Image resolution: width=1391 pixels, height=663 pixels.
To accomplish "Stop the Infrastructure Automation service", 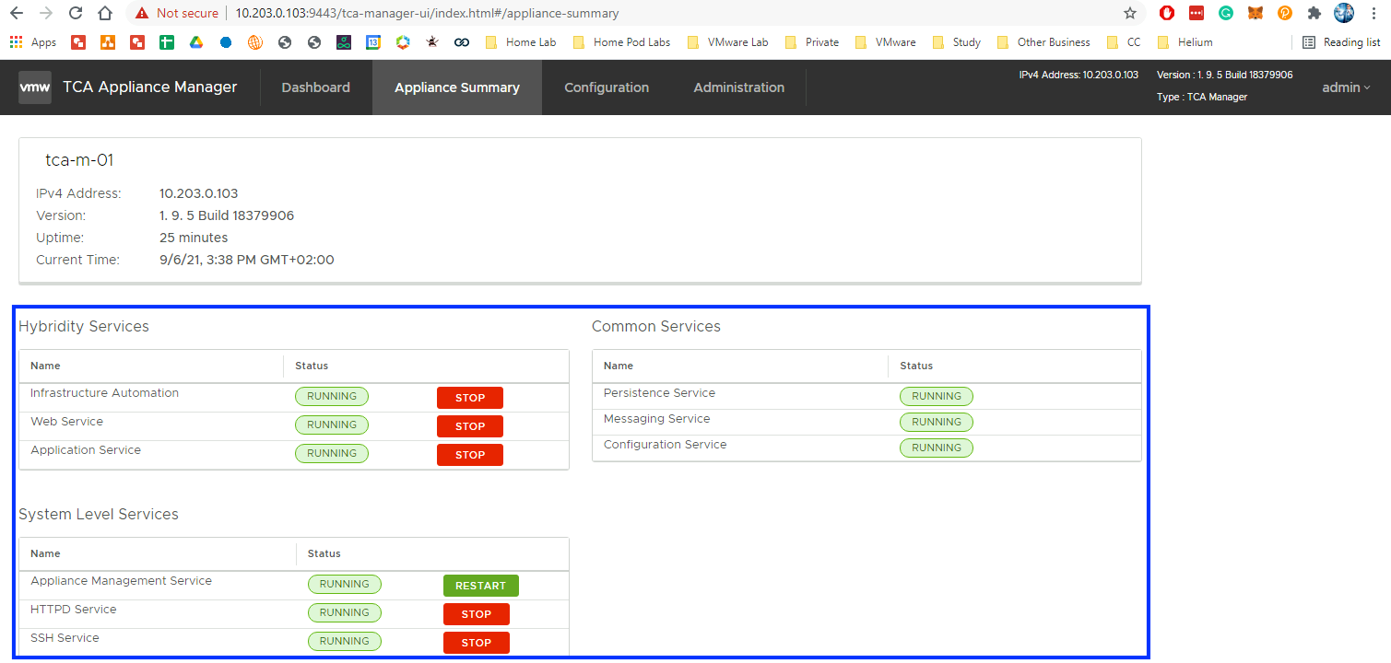I will tap(470, 398).
